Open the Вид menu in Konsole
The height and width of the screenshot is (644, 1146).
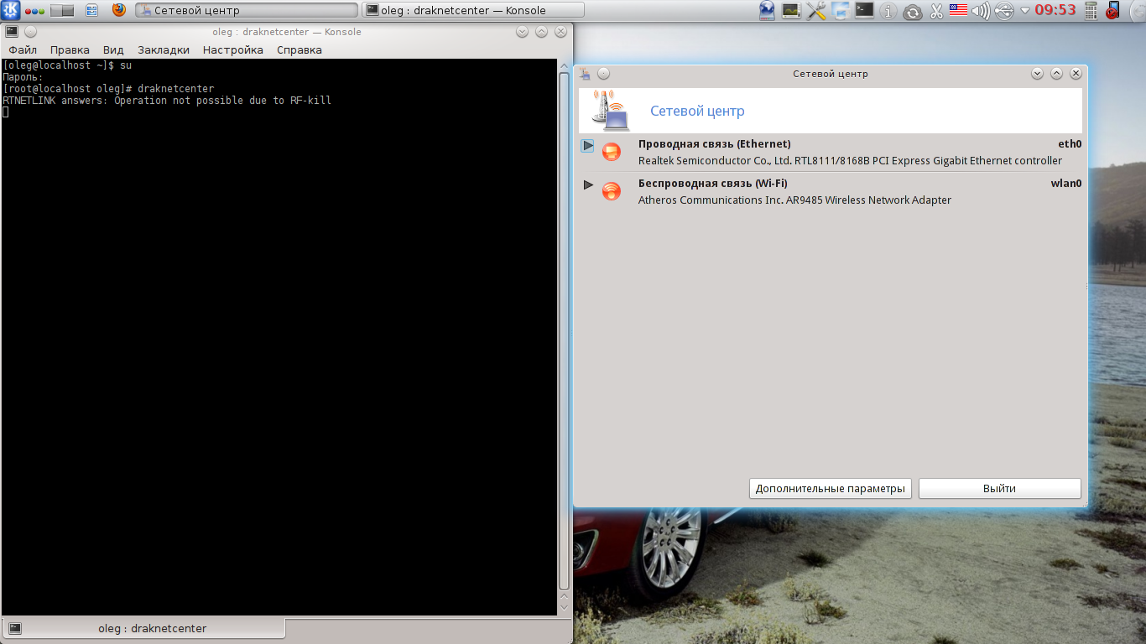pyautogui.click(x=113, y=50)
